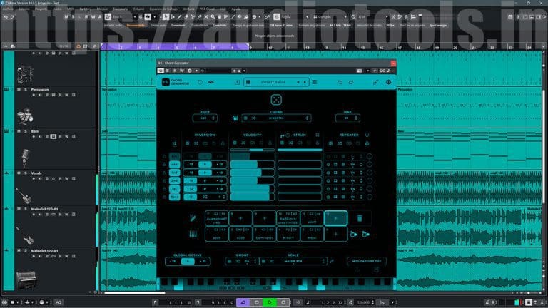Click the highlighted empty plus chord pad
This screenshot has height=308, width=548.
point(336,218)
